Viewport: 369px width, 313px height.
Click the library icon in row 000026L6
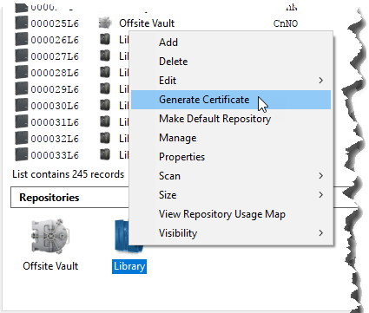coord(105,39)
